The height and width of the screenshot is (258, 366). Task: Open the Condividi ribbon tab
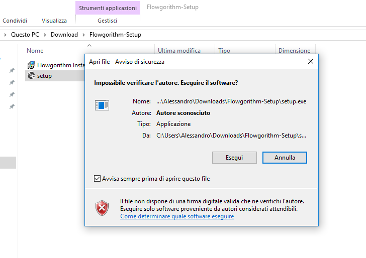click(15, 21)
